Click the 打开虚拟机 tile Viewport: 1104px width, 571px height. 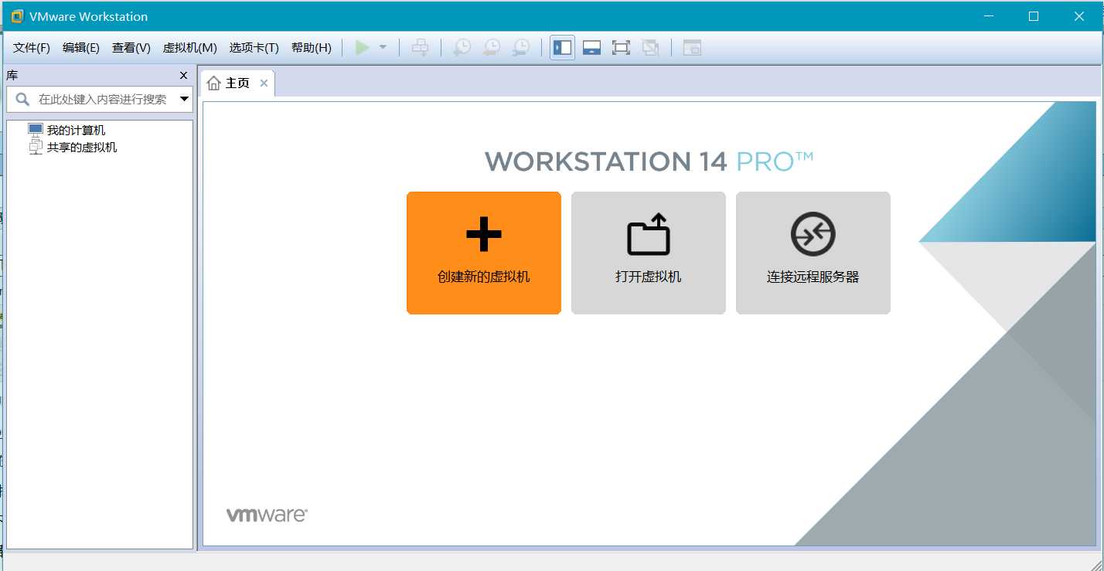click(x=649, y=253)
